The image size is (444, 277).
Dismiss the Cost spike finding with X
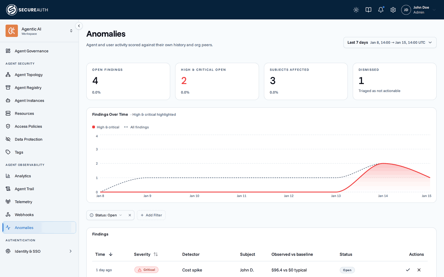pyautogui.click(x=419, y=270)
